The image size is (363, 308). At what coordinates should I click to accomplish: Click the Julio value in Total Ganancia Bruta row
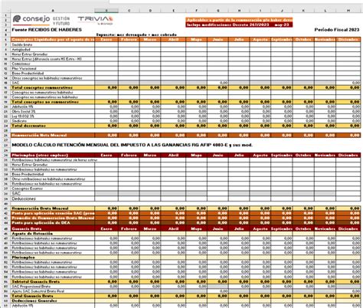(239, 296)
